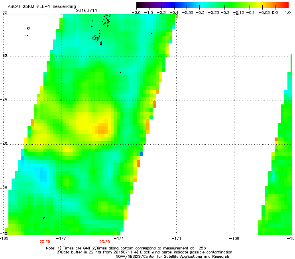Screen dimensions: 295x259
Task: Click the "-26" latitude axis label
Action: [4, 143]
